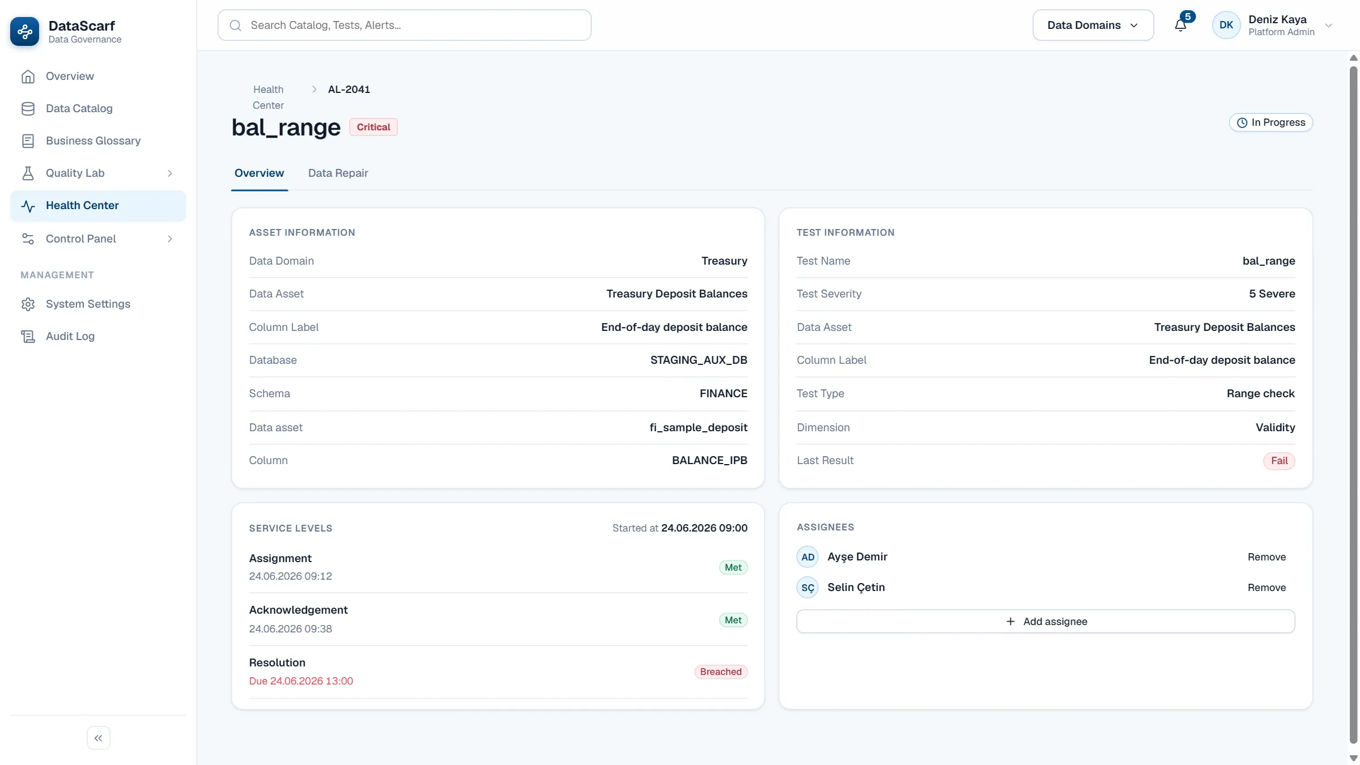1360x765 pixels.
Task: Click the scrollbar down arrow
Action: (1353, 758)
